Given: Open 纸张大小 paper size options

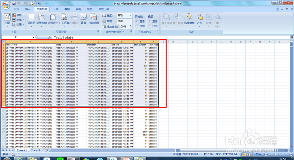Looking at the screenshot, I should point(53,20).
